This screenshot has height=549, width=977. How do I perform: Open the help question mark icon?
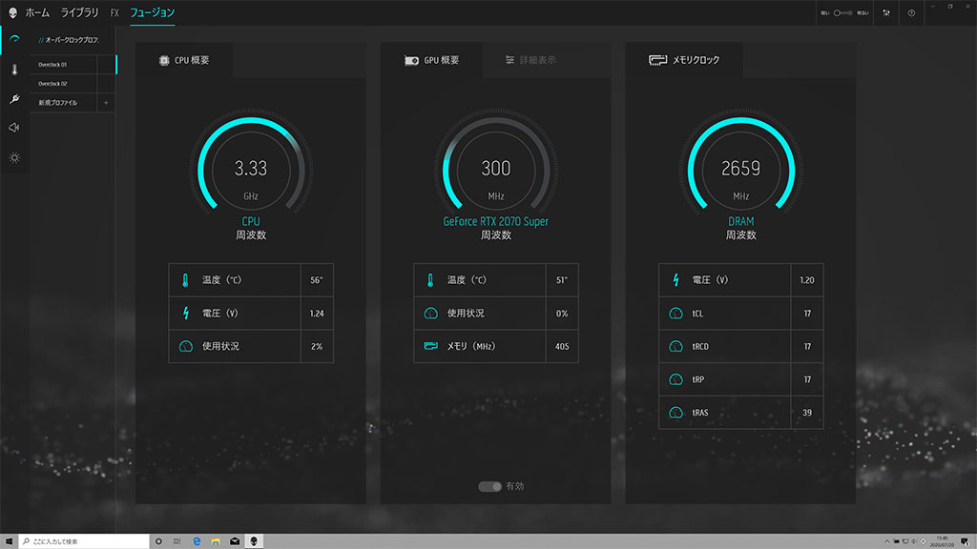(911, 13)
